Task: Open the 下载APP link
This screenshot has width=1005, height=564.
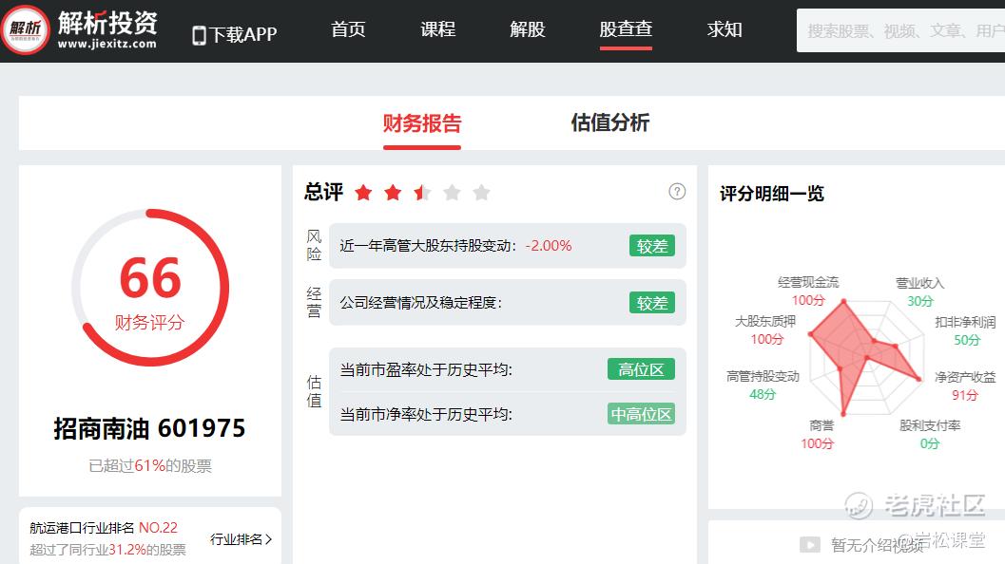Action: (x=235, y=34)
